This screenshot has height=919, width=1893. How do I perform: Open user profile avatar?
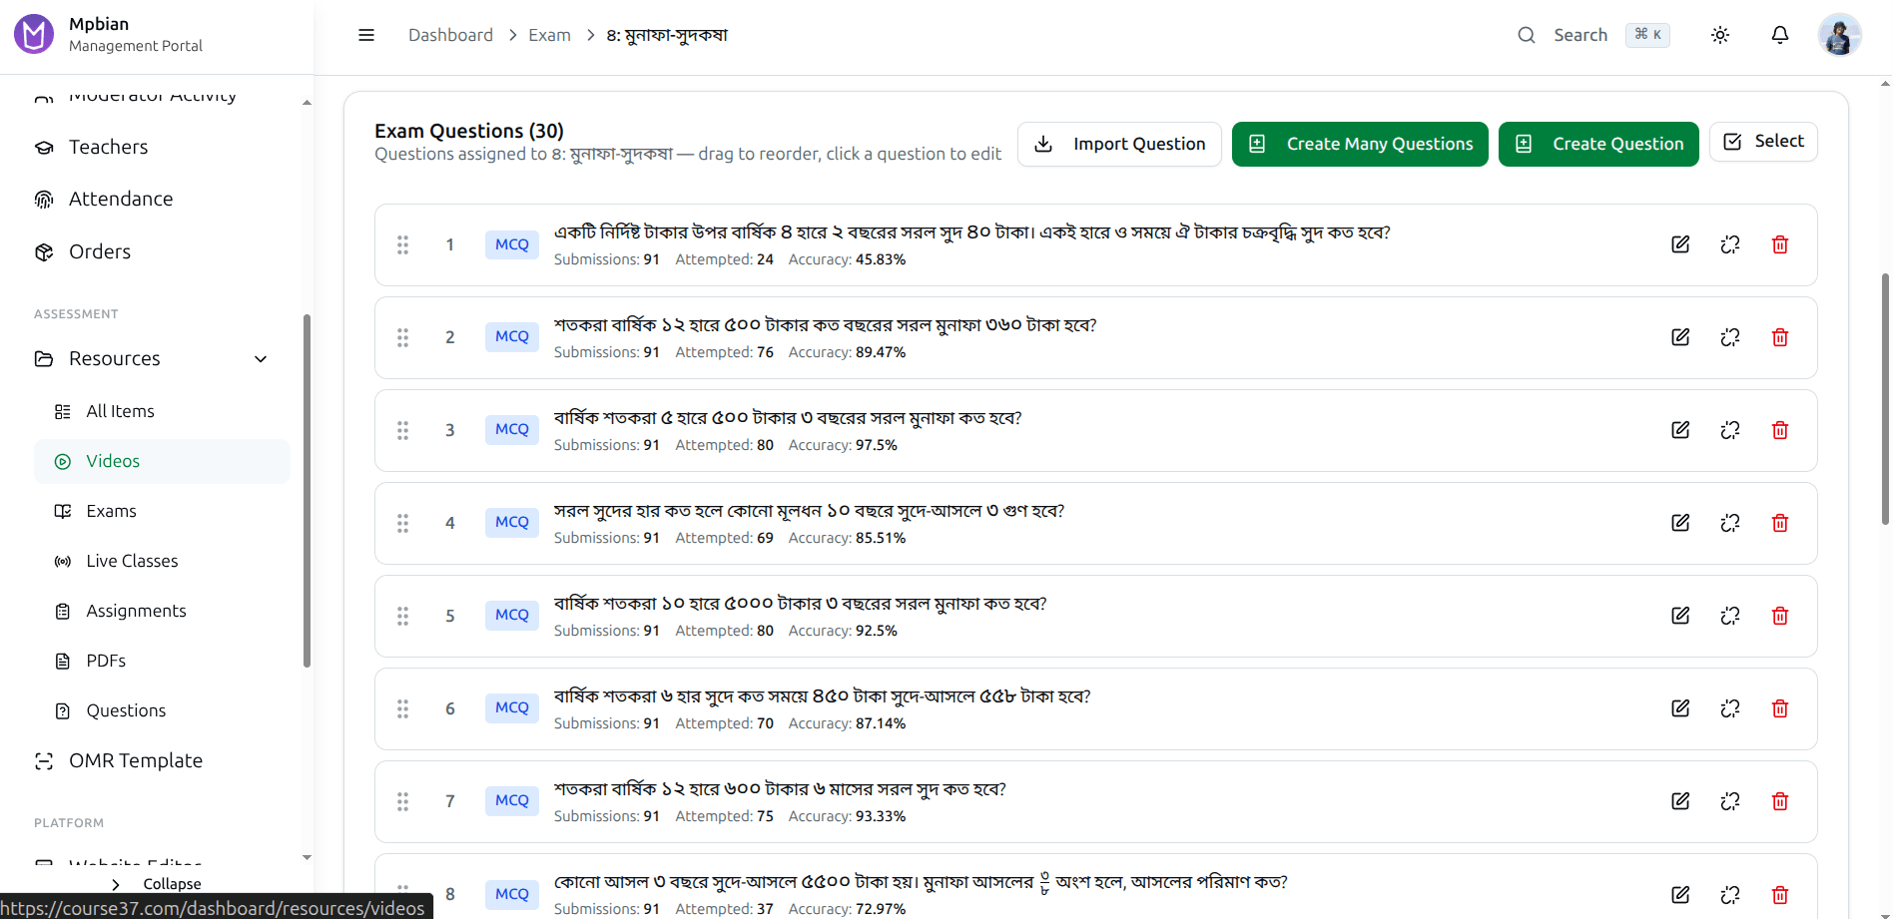click(x=1840, y=35)
